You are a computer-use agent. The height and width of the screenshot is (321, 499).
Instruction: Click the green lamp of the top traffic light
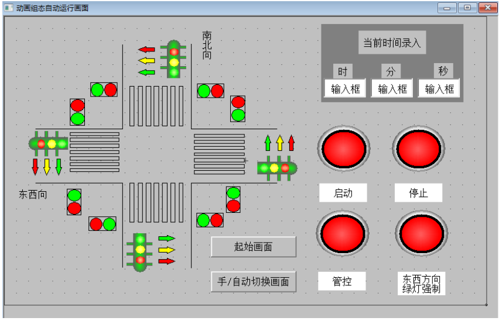pos(174,73)
